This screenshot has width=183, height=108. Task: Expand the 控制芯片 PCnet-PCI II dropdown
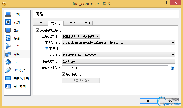coord(118,55)
